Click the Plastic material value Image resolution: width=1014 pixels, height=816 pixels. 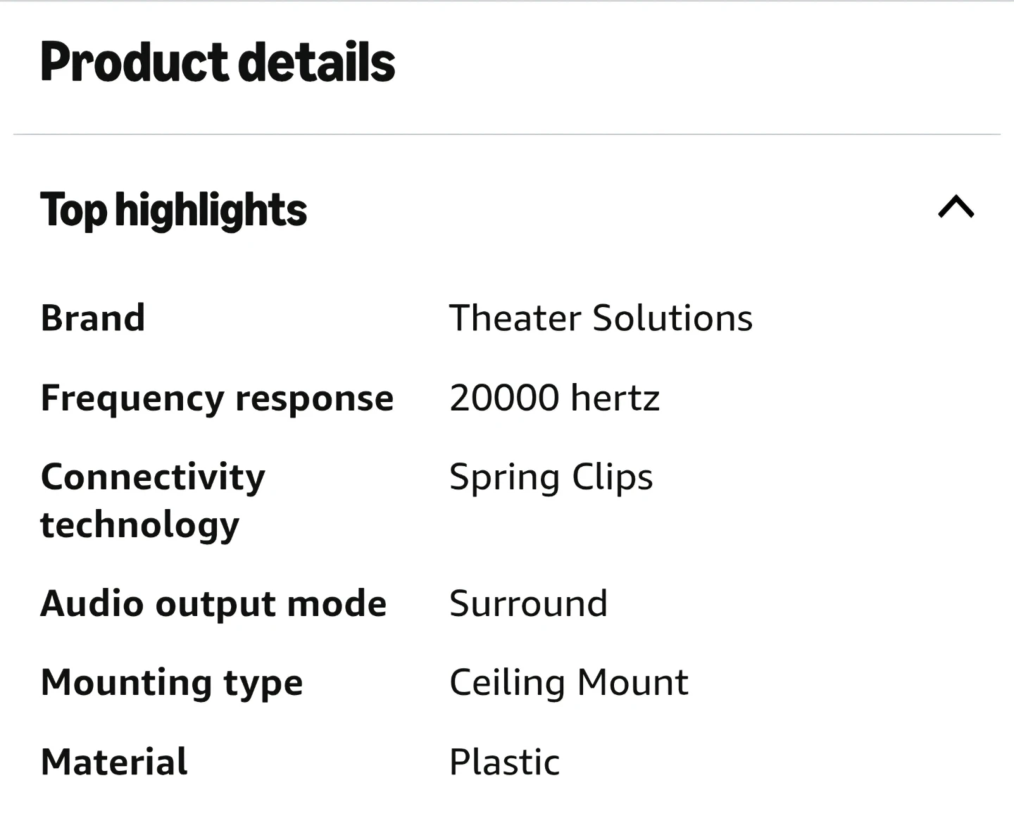point(504,762)
